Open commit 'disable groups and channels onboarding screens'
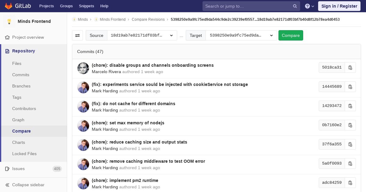 [153, 65]
